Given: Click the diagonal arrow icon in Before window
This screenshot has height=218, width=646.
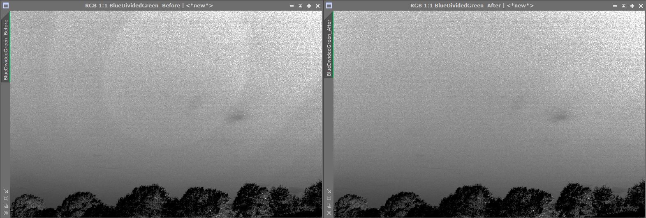Looking at the screenshot, I should [5, 191].
